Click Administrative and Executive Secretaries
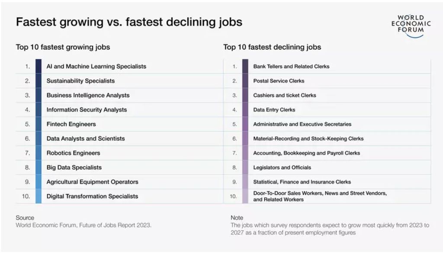443x253 pixels. point(302,124)
